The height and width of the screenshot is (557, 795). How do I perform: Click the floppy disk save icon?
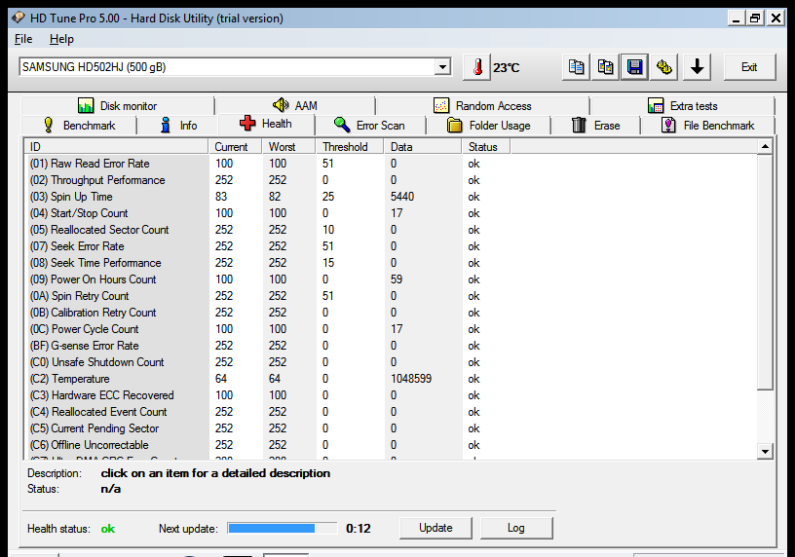pos(635,67)
